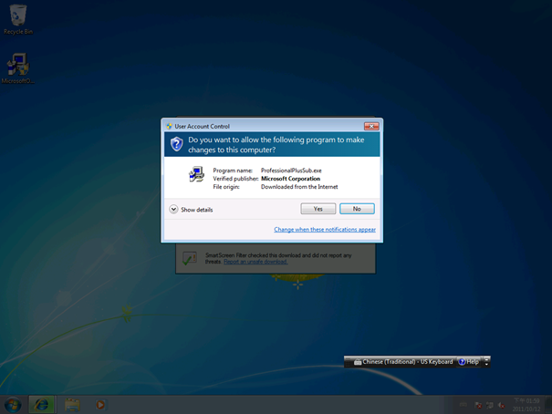Open the Recycle Bin desktop icon
Image resolution: width=552 pixels, height=414 pixels.
[x=18, y=20]
